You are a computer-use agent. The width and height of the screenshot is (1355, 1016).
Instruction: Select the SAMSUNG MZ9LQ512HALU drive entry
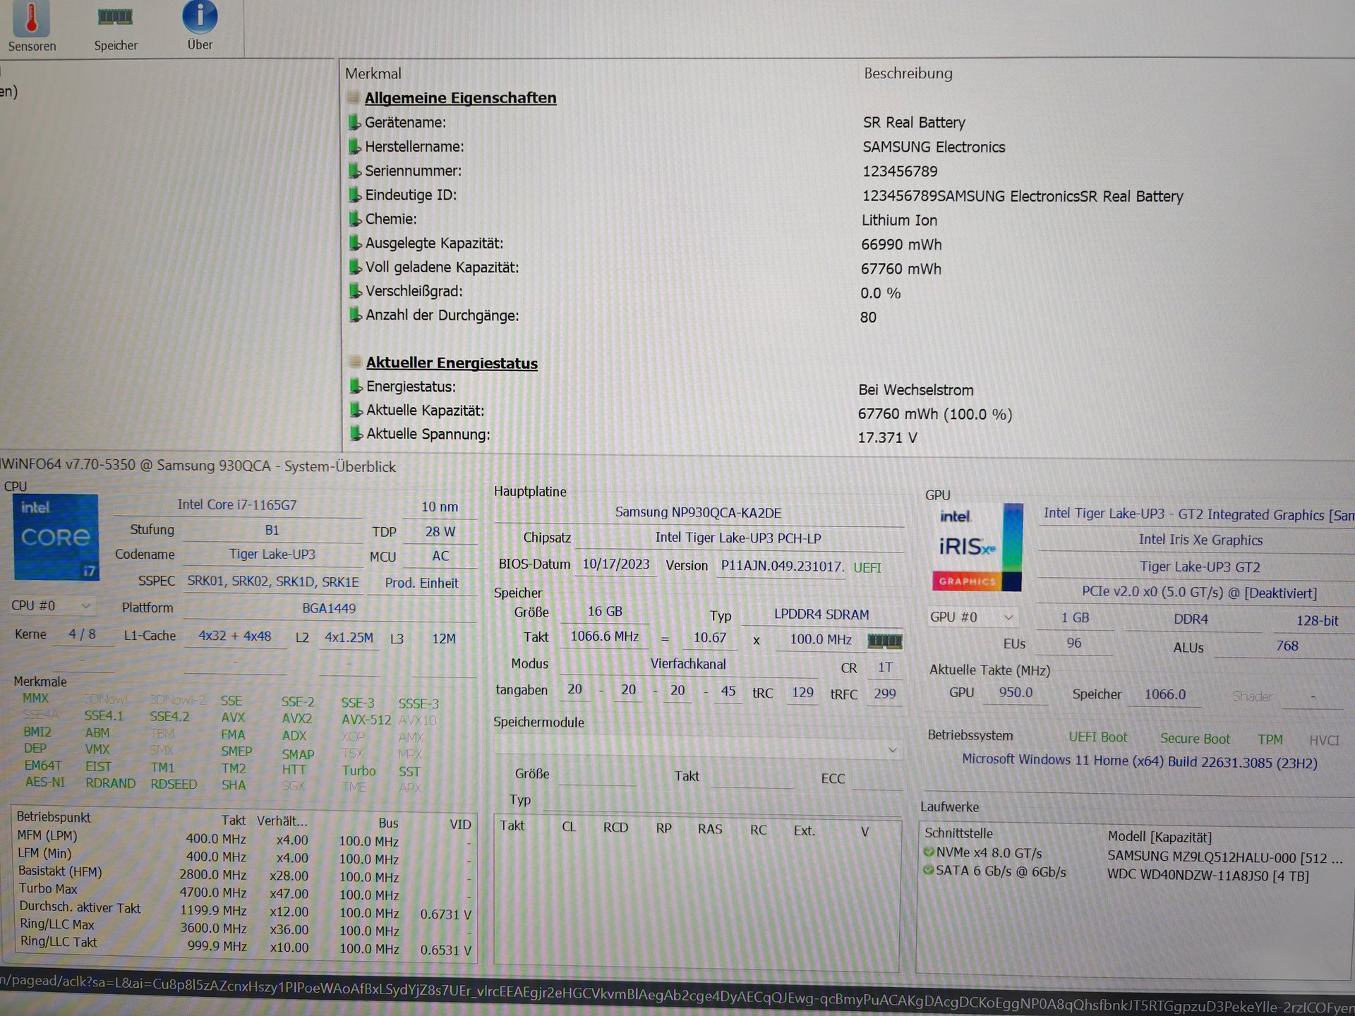click(1224, 857)
